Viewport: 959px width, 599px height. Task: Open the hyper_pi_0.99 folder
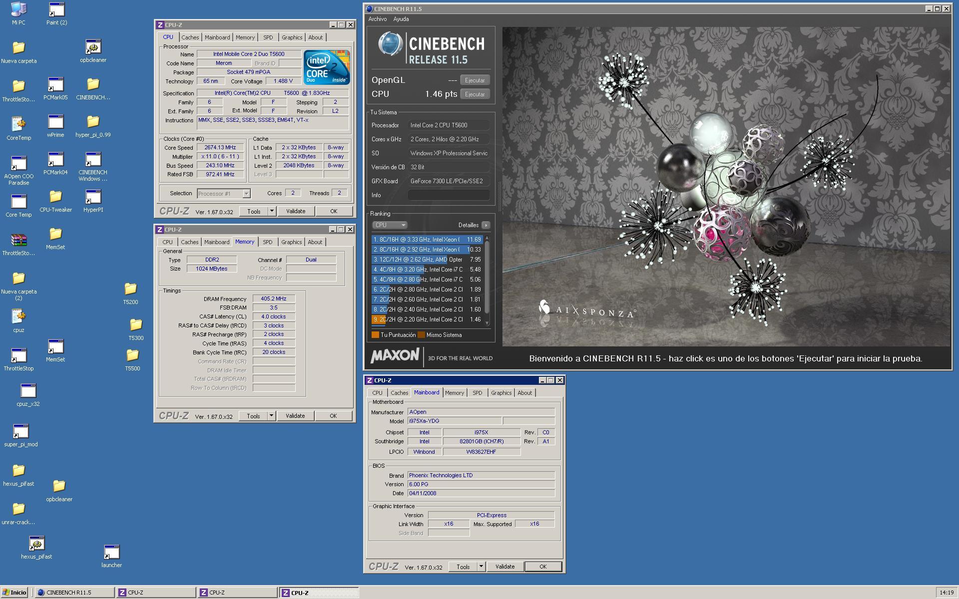93,126
